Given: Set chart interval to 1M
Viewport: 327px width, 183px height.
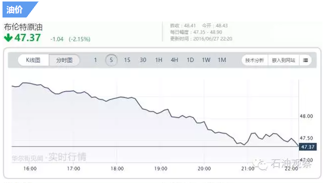Looking at the screenshot, I should pos(222,60).
